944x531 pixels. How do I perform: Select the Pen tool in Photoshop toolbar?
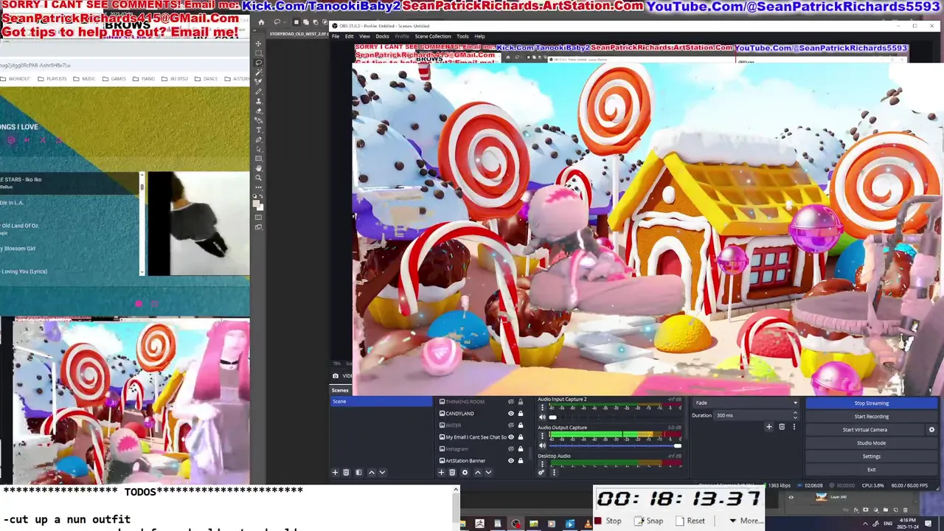click(x=258, y=140)
